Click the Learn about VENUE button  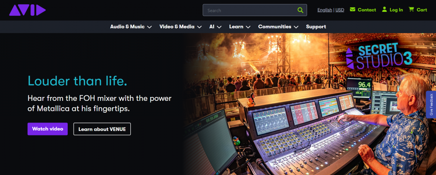pos(102,129)
